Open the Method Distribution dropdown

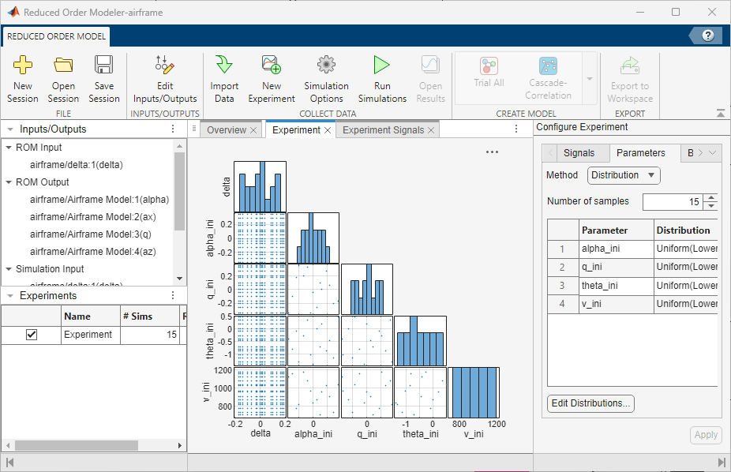coord(623,175)
